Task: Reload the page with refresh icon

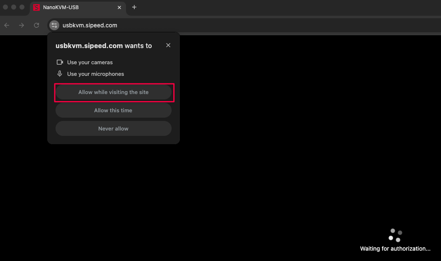Action: [x=36, y=25]
